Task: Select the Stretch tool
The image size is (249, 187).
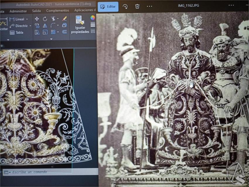Action: tap(37, 32)
